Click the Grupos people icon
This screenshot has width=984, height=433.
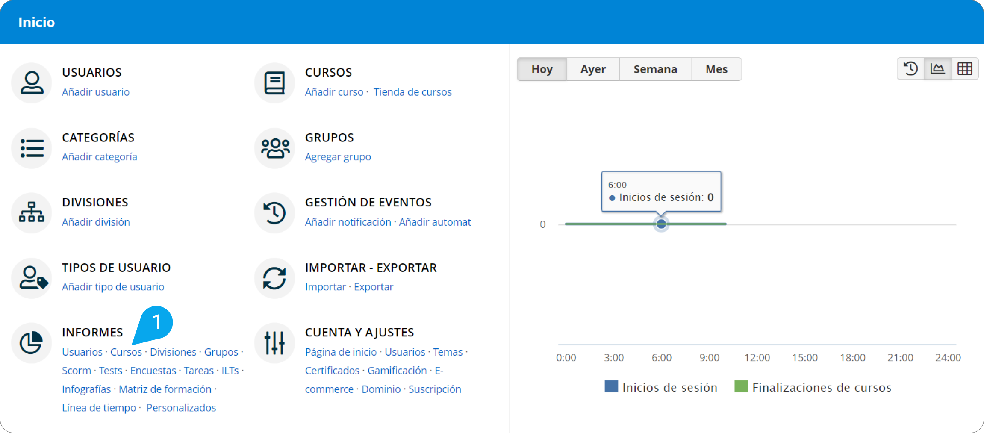[274, 148]
